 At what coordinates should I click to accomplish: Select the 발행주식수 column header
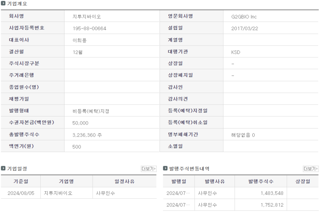coord(261,181)
